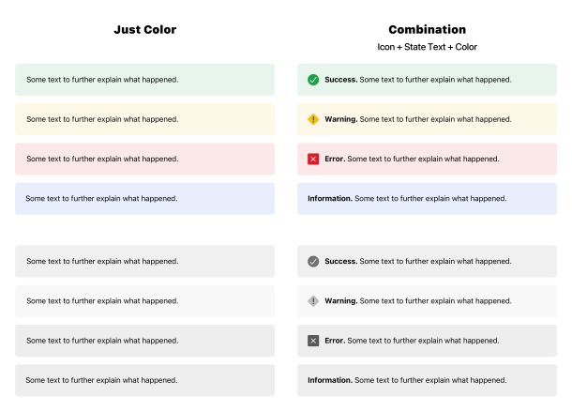Select the first gray color-only banner
The image size is (572, 412).
(x=144, y=261)
